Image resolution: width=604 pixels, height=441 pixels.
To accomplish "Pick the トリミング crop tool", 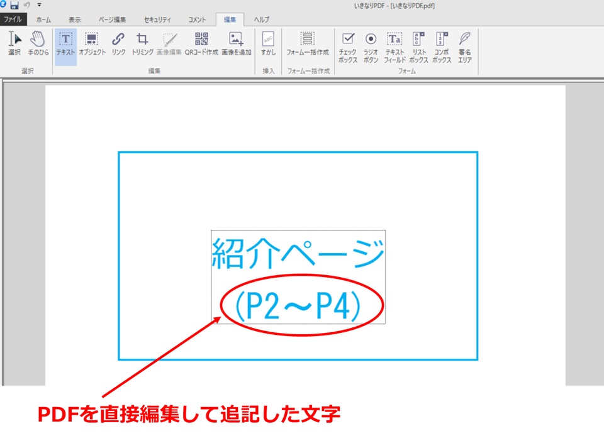I will [143, 45].
